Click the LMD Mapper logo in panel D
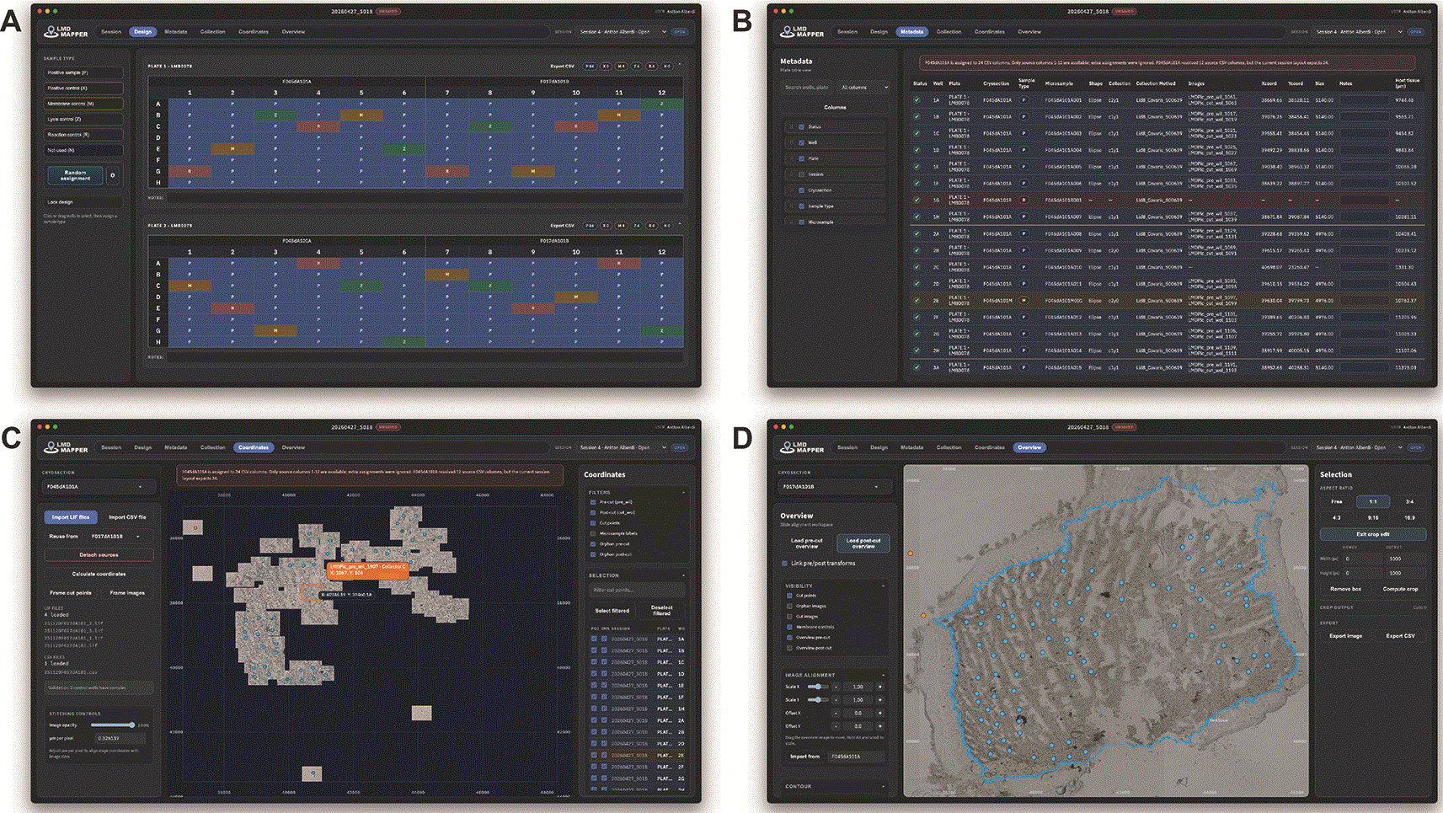Viewport: 1443px width, 813px height. [x=803, y=448]
